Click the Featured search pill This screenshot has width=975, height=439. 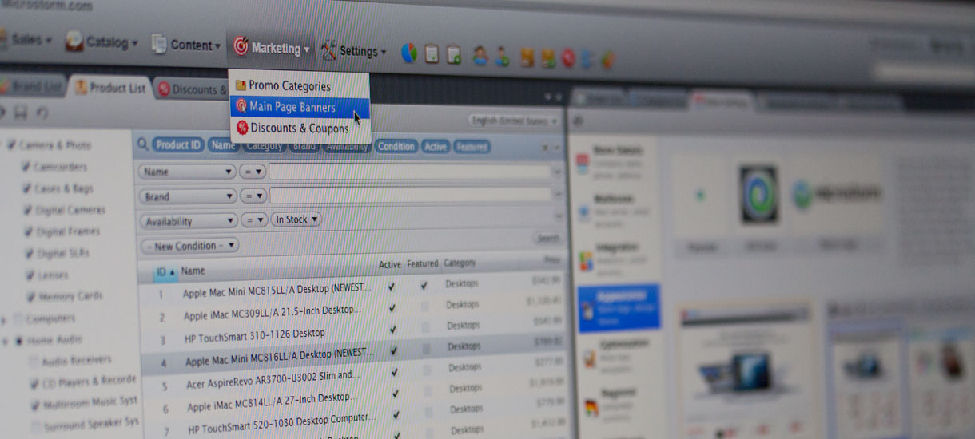(472, 147)
